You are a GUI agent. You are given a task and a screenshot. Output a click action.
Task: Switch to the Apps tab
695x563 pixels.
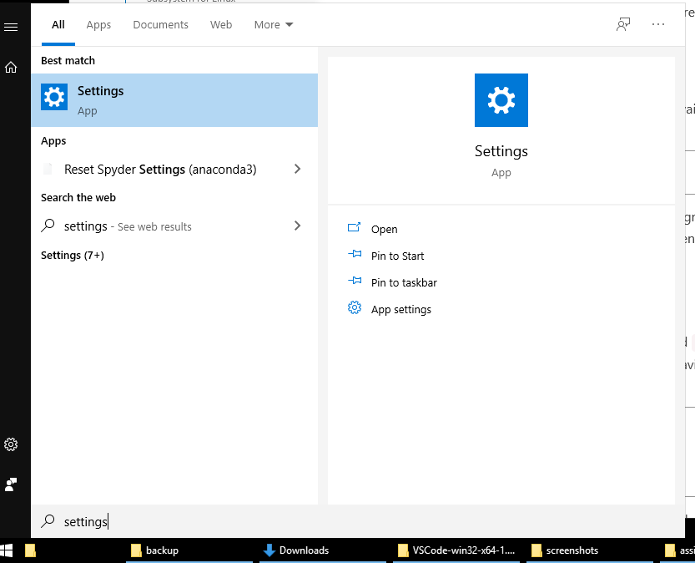click(98, 25)
